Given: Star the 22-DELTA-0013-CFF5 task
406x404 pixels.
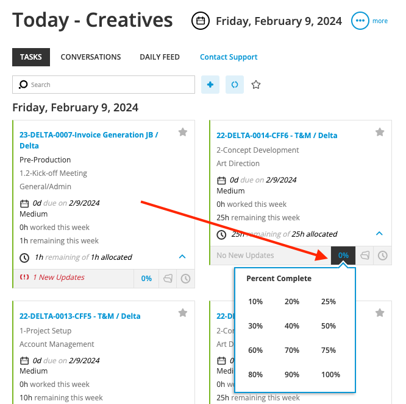Looking at the screenshot, I should (182, 313).
